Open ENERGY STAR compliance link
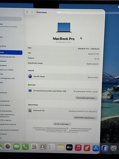119x159 pixels. (51, 130)
